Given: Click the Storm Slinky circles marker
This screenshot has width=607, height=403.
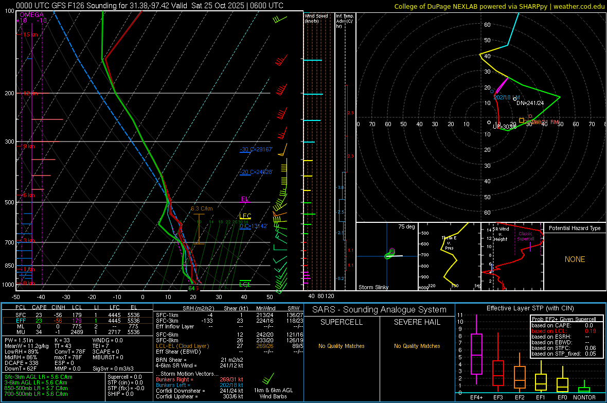Looking at the screenshot, I should [390, 254].
